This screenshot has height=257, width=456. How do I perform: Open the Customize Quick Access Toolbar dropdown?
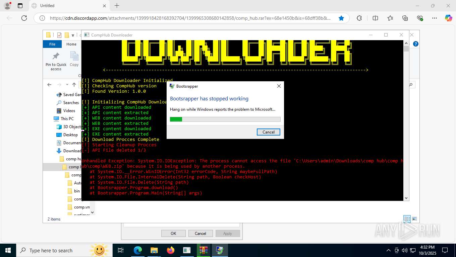pos(73,35)
